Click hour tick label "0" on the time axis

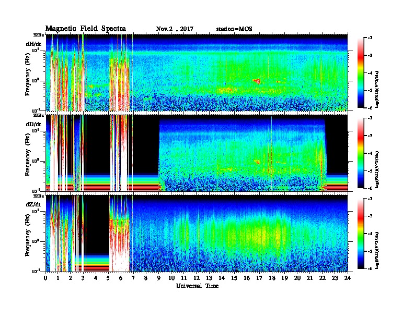point(45,278)
